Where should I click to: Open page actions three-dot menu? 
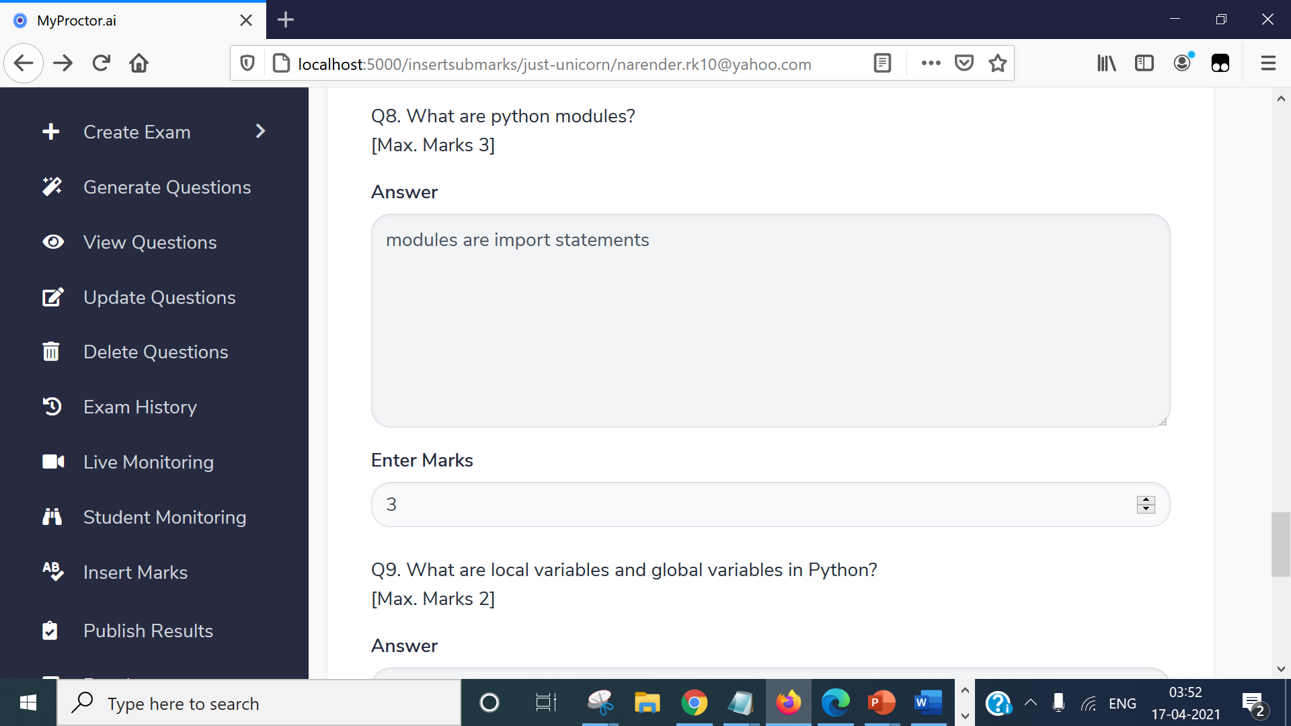[x=931, y=63]
